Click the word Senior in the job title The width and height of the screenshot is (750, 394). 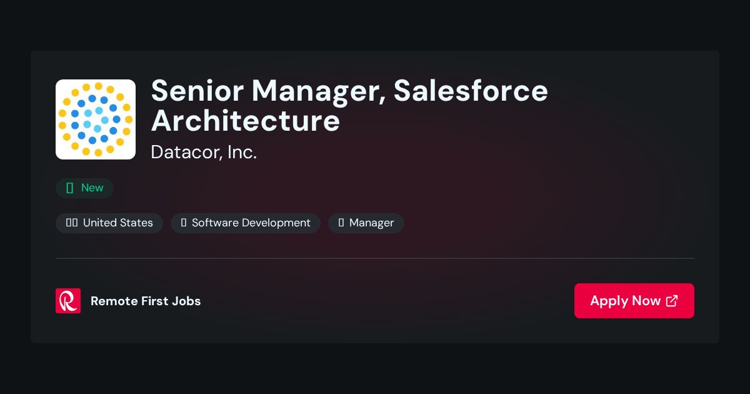[x=196, y=91]
